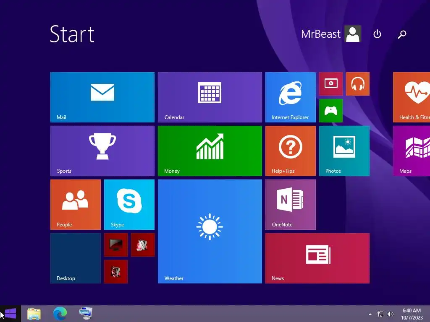Open the Calendar tile
This screenshot has width=430, height=322.
(210, 97)
